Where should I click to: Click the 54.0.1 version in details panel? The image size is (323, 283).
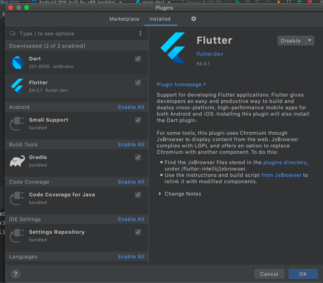[203, 64]
